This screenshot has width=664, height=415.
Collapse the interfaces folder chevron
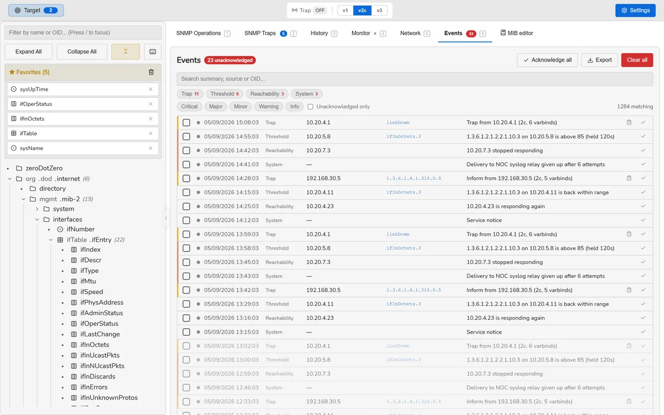coord(37,220)
